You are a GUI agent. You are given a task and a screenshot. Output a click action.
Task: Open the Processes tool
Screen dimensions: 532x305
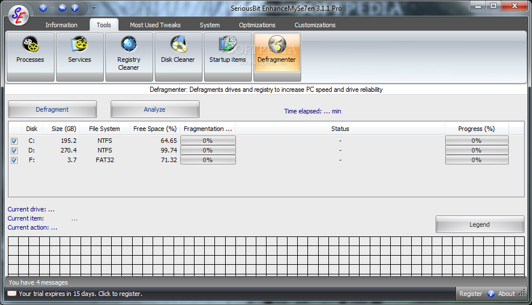(31, 57)
